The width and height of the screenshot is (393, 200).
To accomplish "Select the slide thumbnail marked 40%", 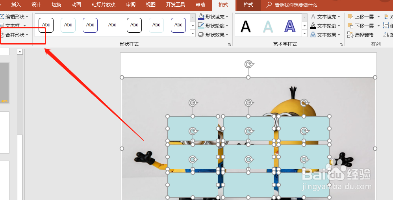I will tap(4, 83).
